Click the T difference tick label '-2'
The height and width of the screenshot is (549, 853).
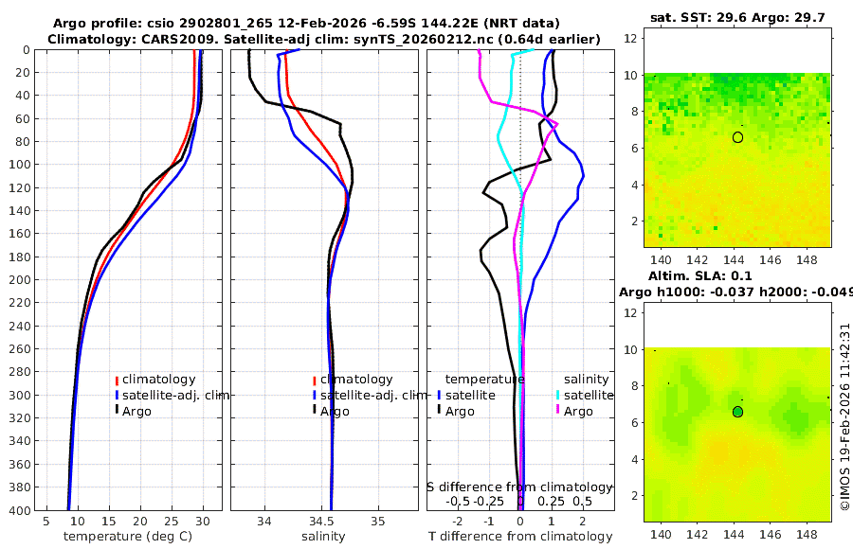pos(458,522)
